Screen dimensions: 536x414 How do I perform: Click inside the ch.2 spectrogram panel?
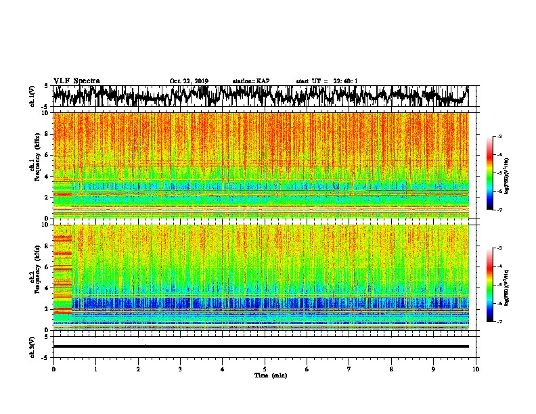[261, 277]
